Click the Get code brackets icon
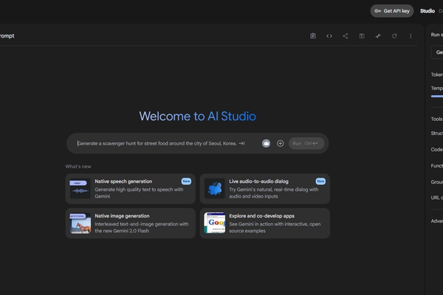Screen dimensions: 443x295 click(x=329, y=36)
